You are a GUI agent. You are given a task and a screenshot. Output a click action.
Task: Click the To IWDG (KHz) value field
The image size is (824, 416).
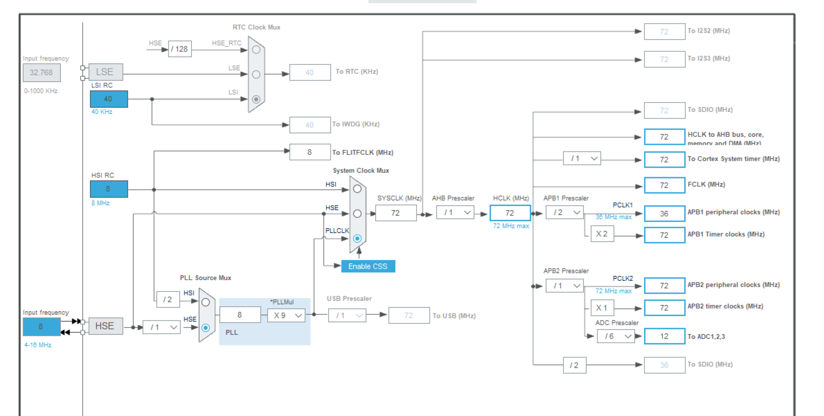pos(310,125)
